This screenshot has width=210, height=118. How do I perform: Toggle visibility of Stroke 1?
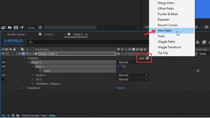pos(3,75)
